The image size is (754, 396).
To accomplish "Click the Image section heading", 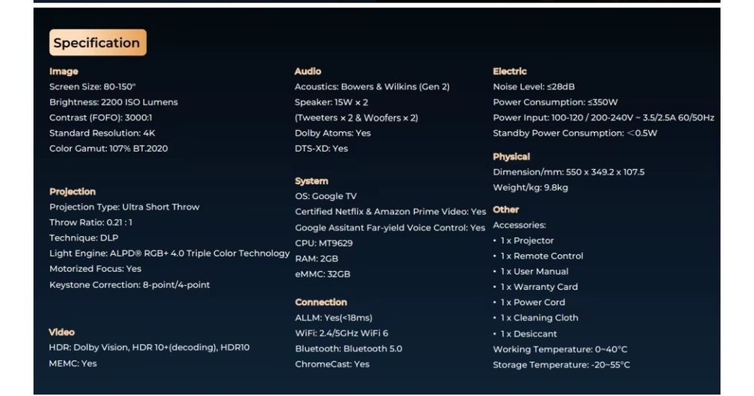I will click(x=64, y=72).
